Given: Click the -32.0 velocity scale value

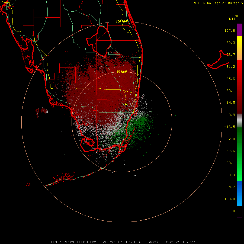Looking at the screenshot, I should pos(230,139).
